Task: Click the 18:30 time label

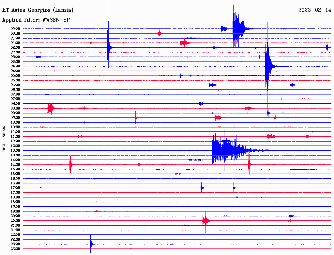Action: tap(15, 202)
